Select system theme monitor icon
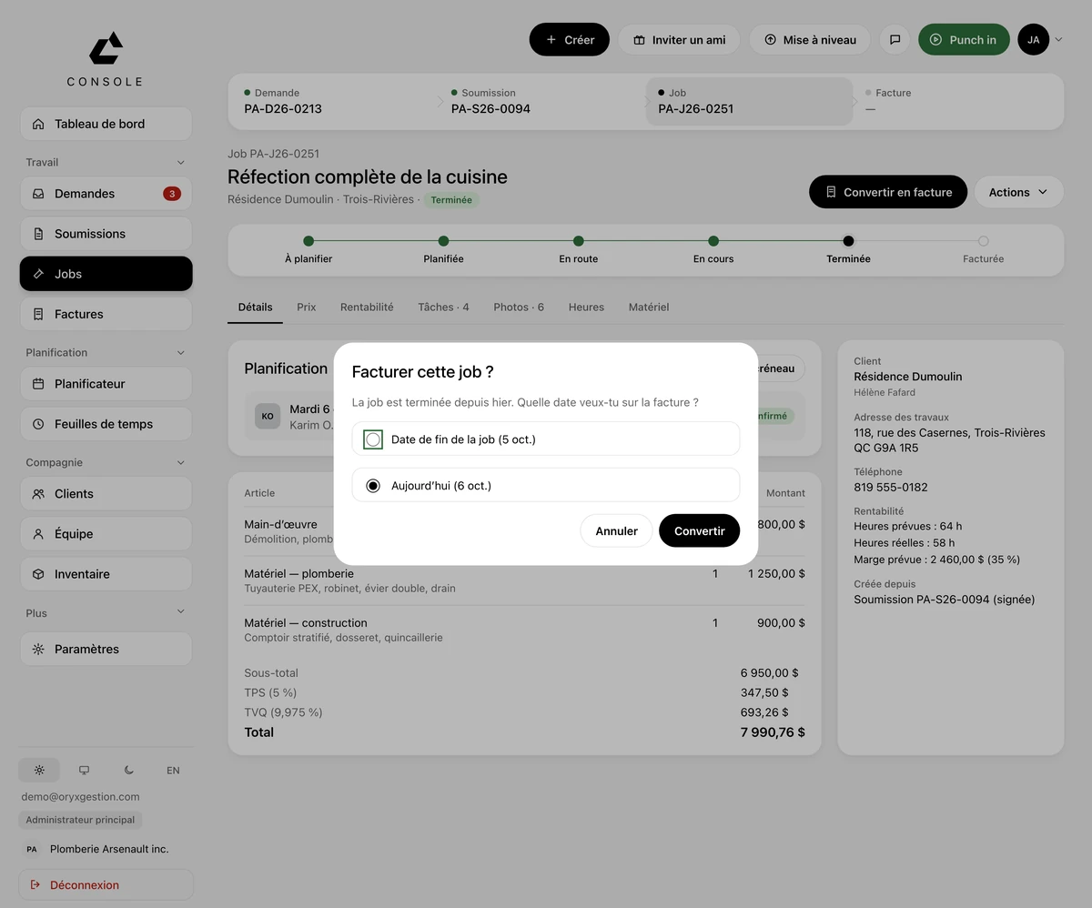This screenshot has height=908, width=1092. click(x=84, y=770)
